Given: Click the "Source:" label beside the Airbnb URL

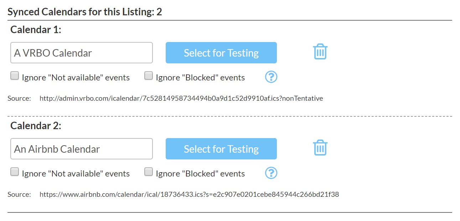Looking at the screenshot, I should coord(19,194).
